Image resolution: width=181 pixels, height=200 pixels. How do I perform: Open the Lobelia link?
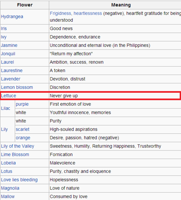(x=8, y=163)
